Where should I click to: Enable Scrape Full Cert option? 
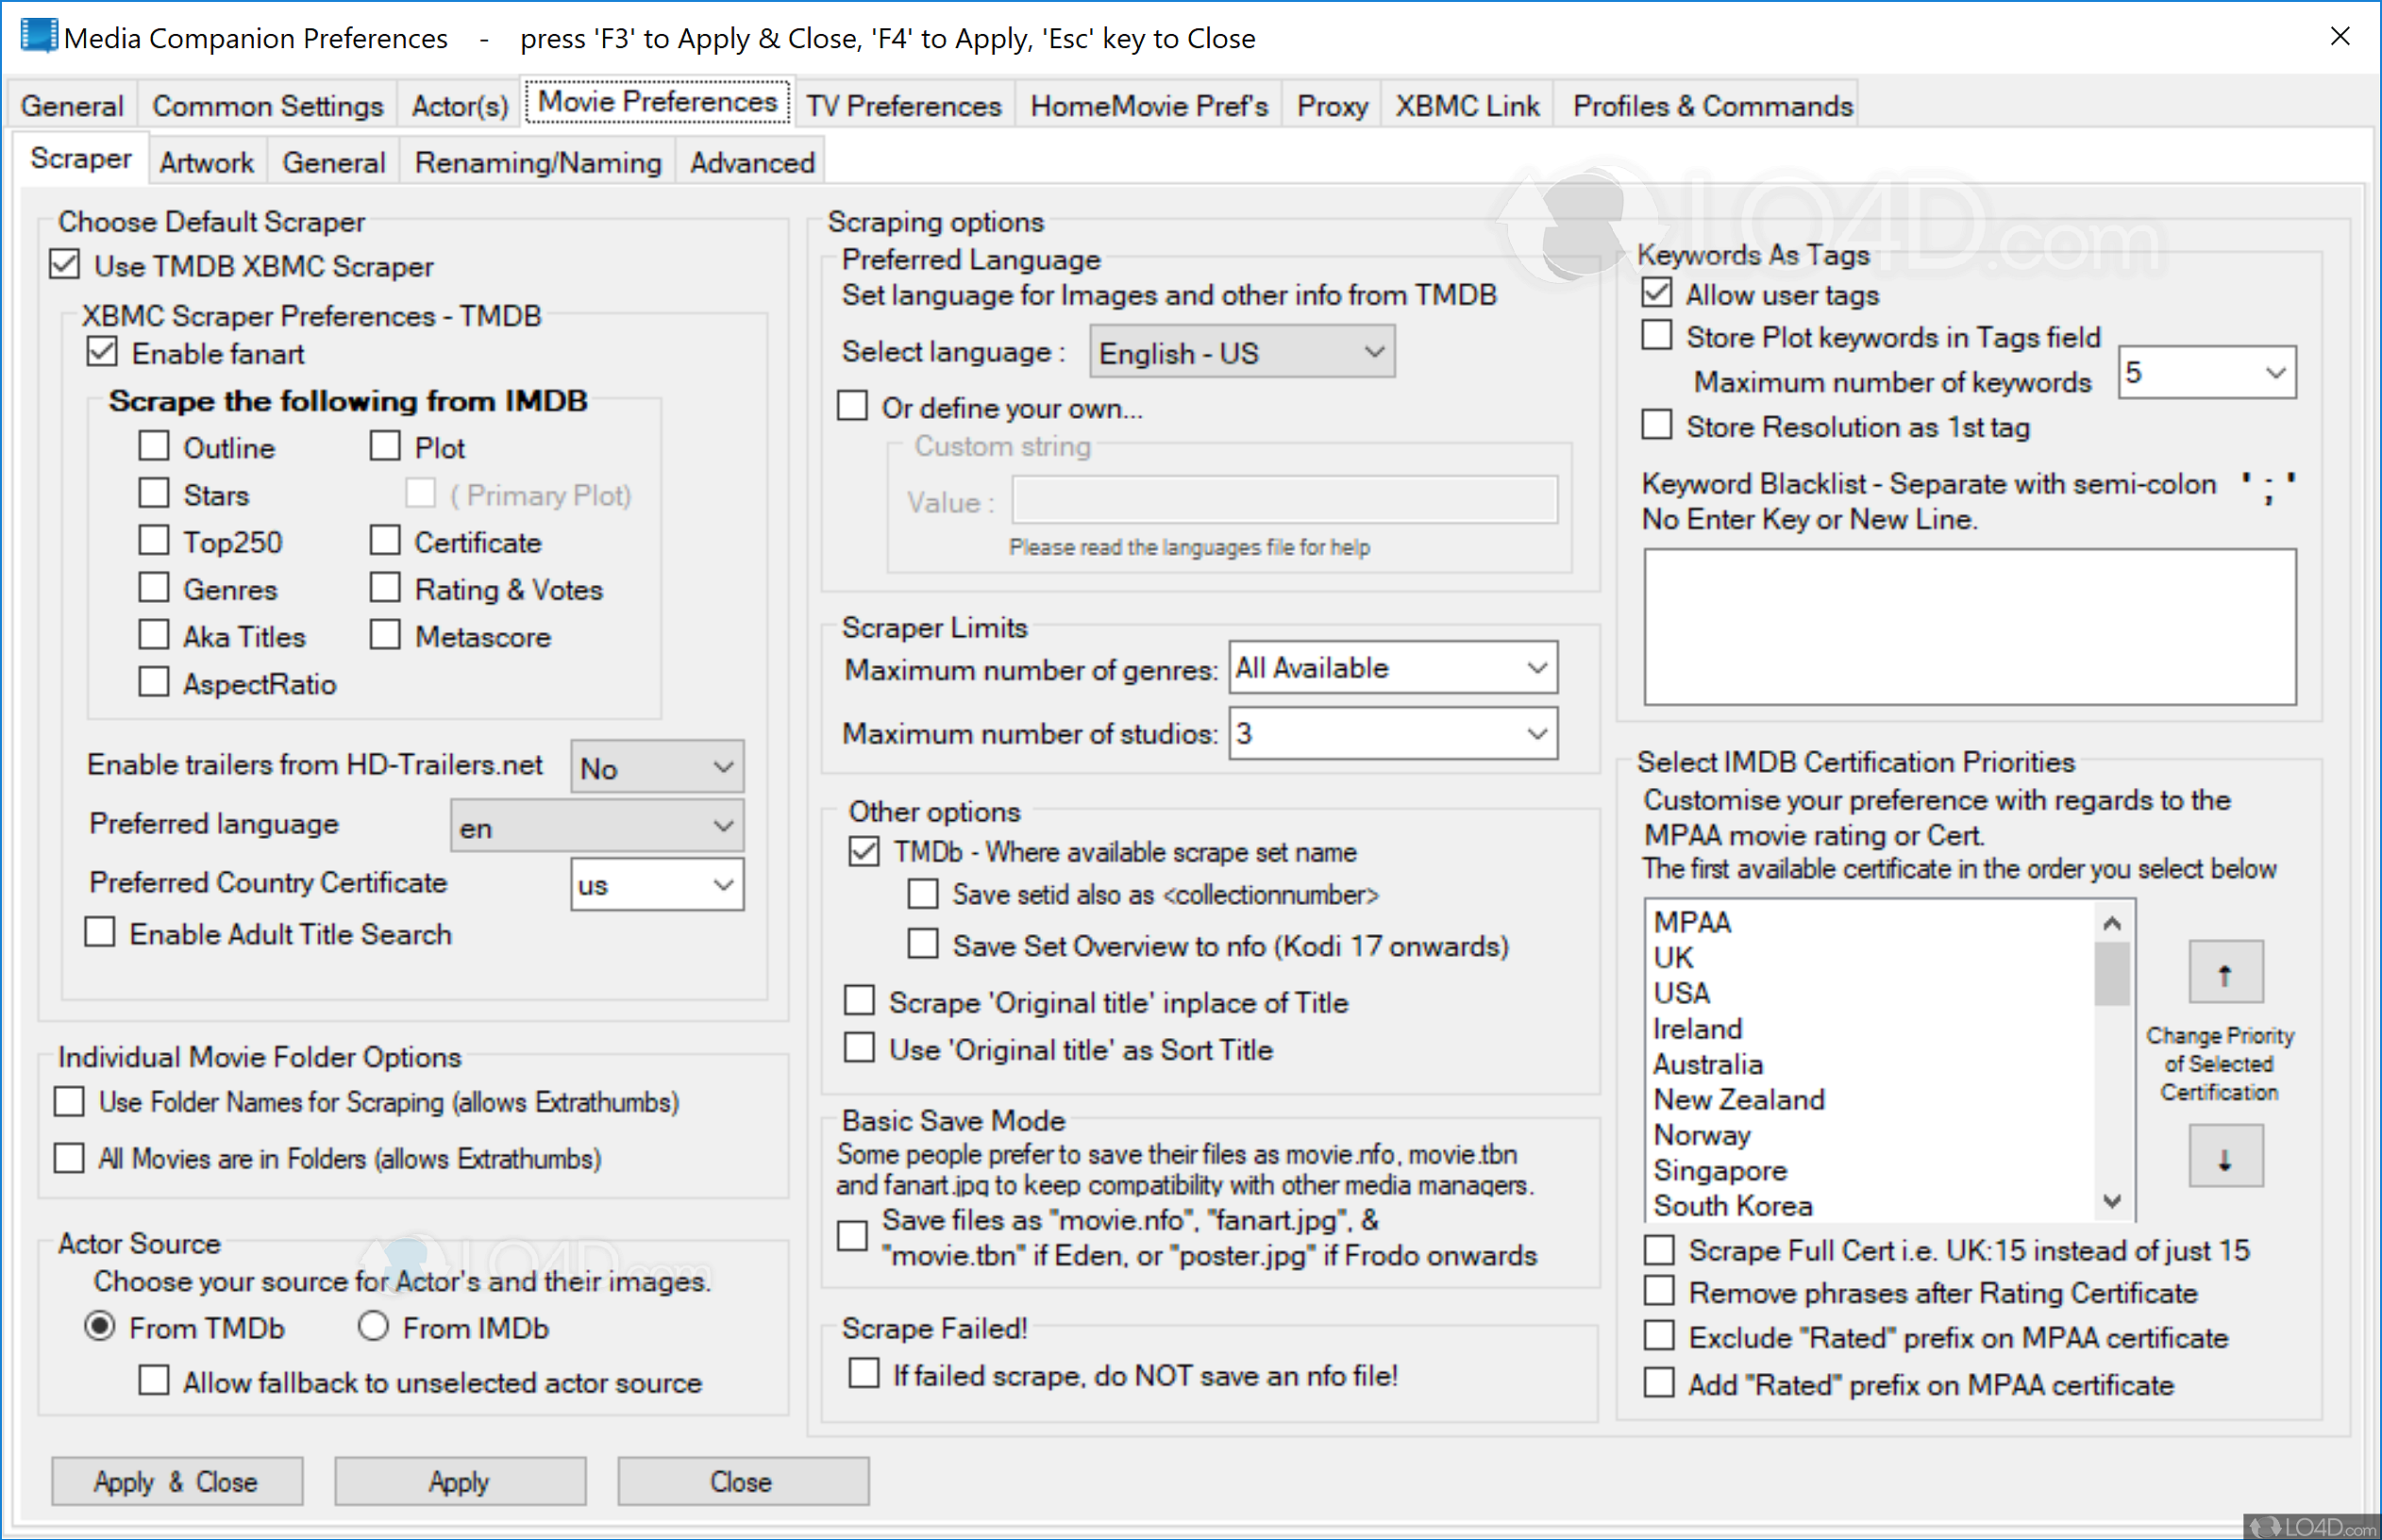point(1660,1249)
